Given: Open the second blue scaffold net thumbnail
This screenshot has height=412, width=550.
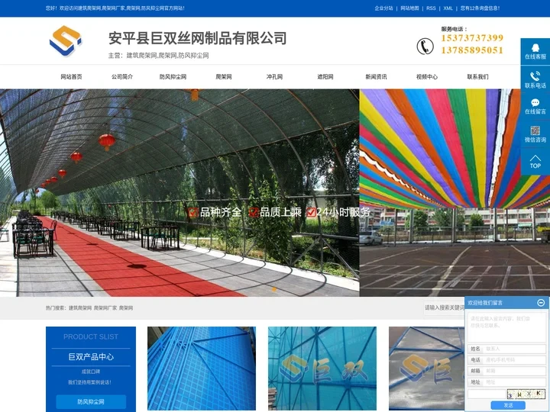Looking at the screenshot, I should [x=322, y=369].
